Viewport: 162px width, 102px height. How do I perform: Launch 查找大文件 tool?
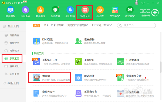coord(50,93)
